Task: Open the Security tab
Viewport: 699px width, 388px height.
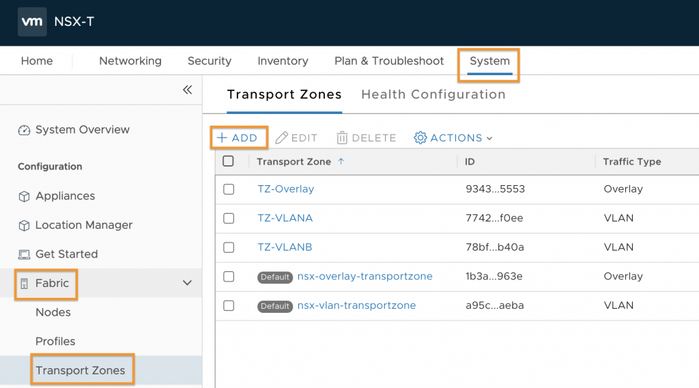Action: tap(210, 61)
